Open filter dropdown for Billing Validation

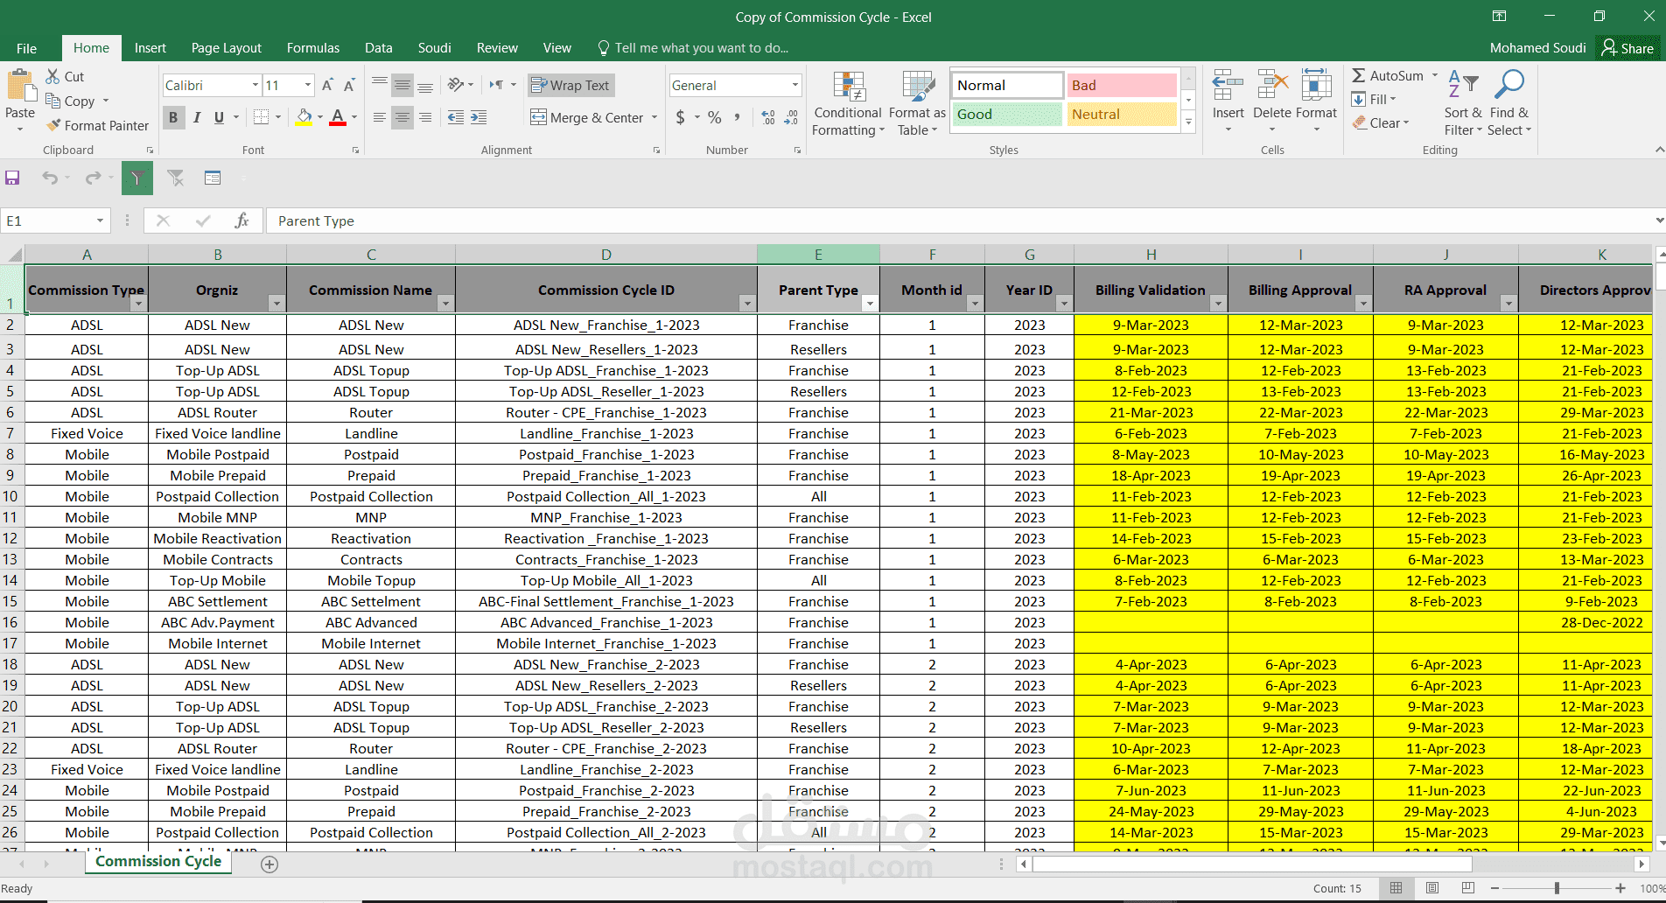pos(1217,304)
